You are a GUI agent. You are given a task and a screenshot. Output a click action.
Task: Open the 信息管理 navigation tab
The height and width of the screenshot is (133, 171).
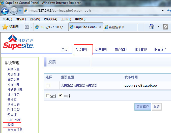(x=101, y=50)
